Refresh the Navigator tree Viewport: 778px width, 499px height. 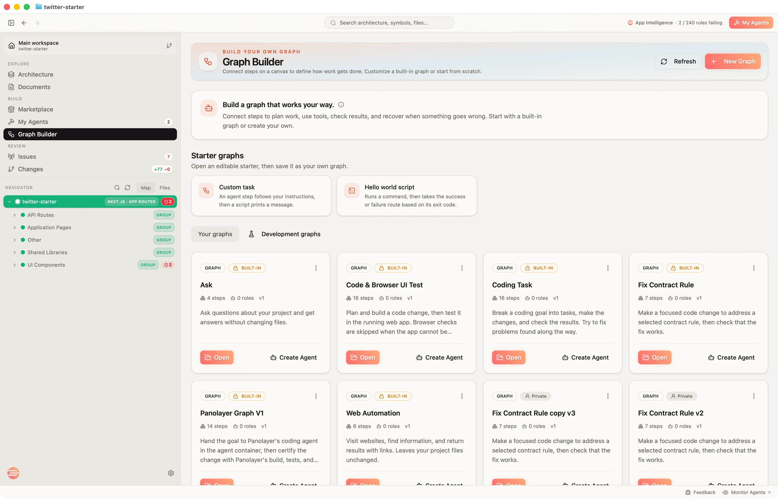click(x=127, y=187)
